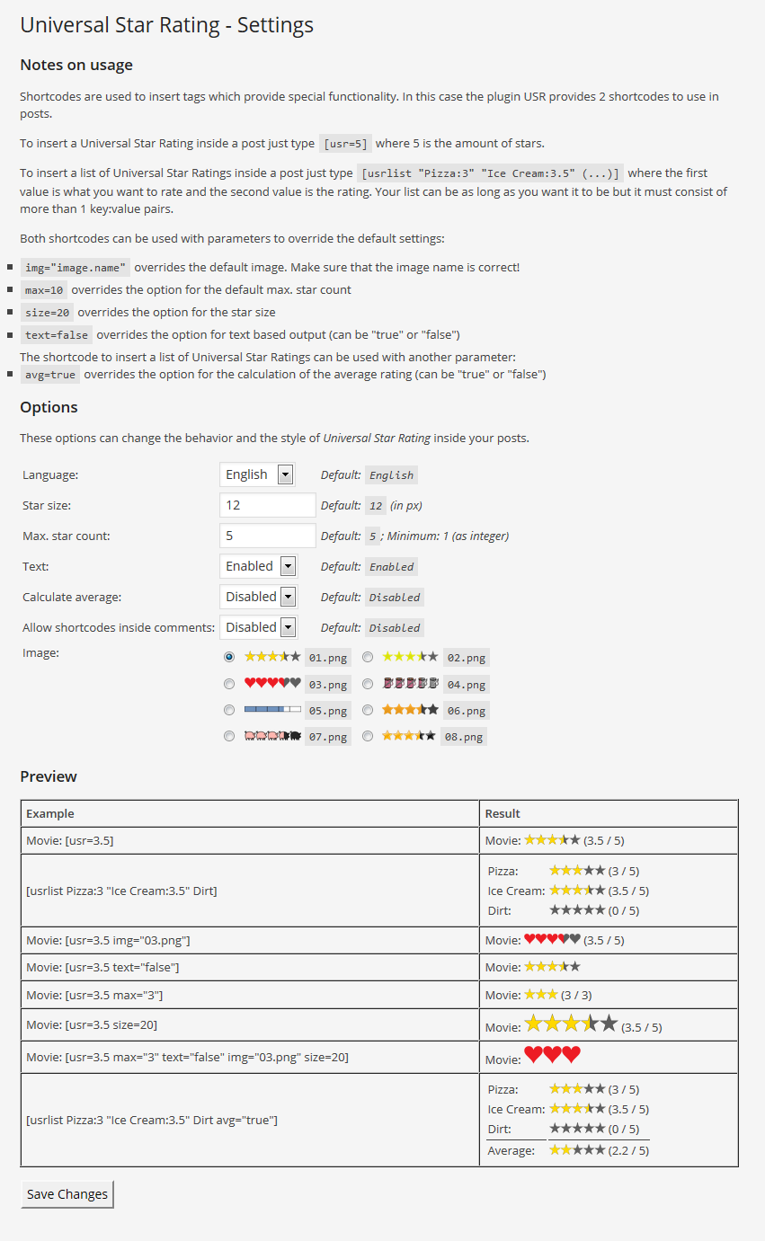Select the 02.png image radio button

pyautogui.click(x=368, y=657)
